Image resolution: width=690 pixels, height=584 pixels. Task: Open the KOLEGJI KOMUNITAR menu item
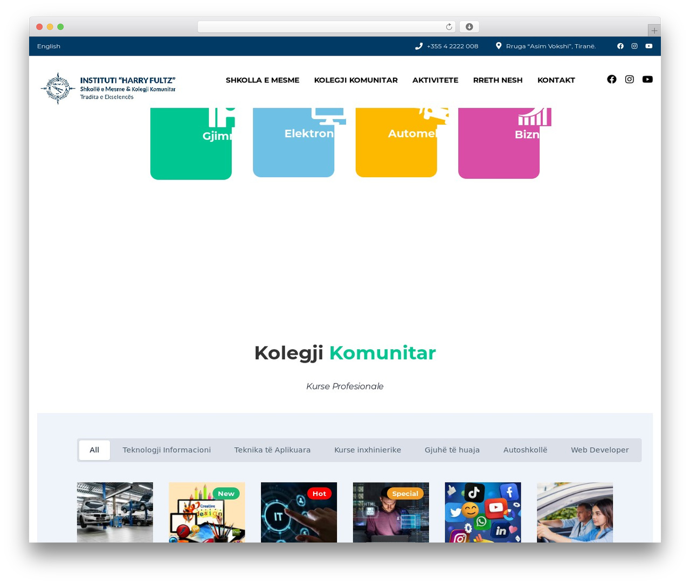pos(356,80)
